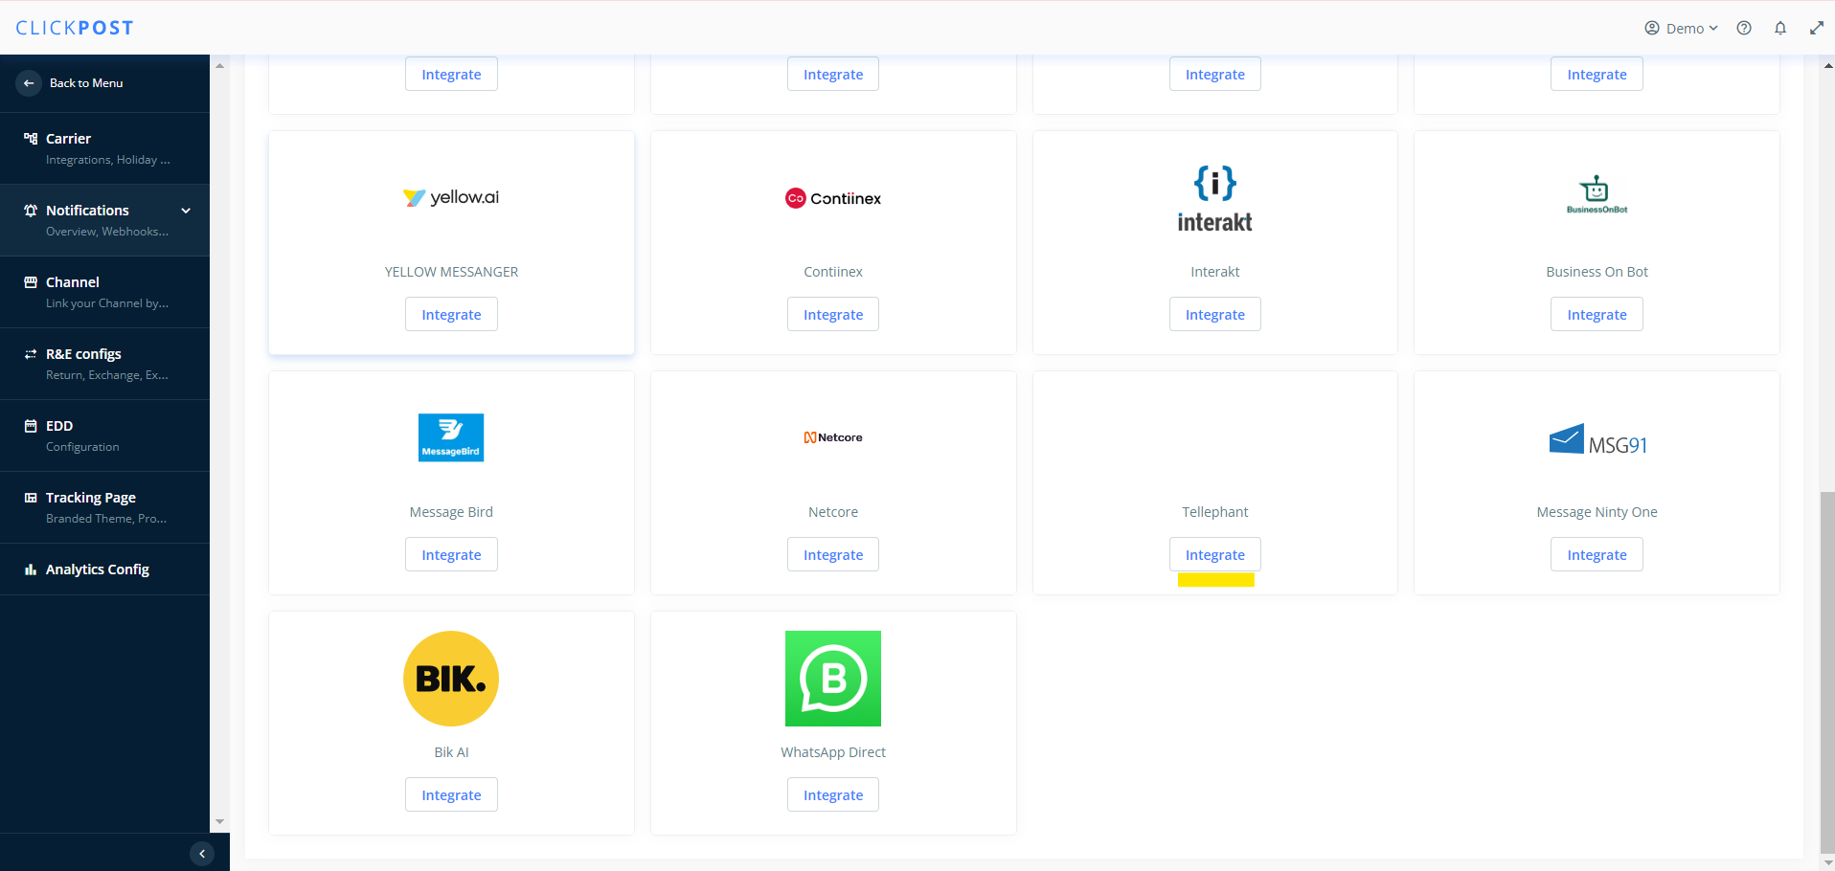Open the Demo account dropdown
This screenshot has height=871, width=1835.
pos(1682,28)
